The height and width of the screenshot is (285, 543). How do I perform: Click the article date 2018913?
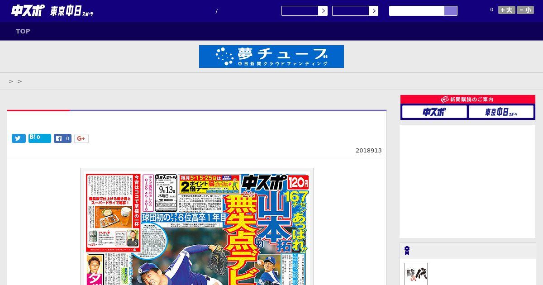pos(368,151)
